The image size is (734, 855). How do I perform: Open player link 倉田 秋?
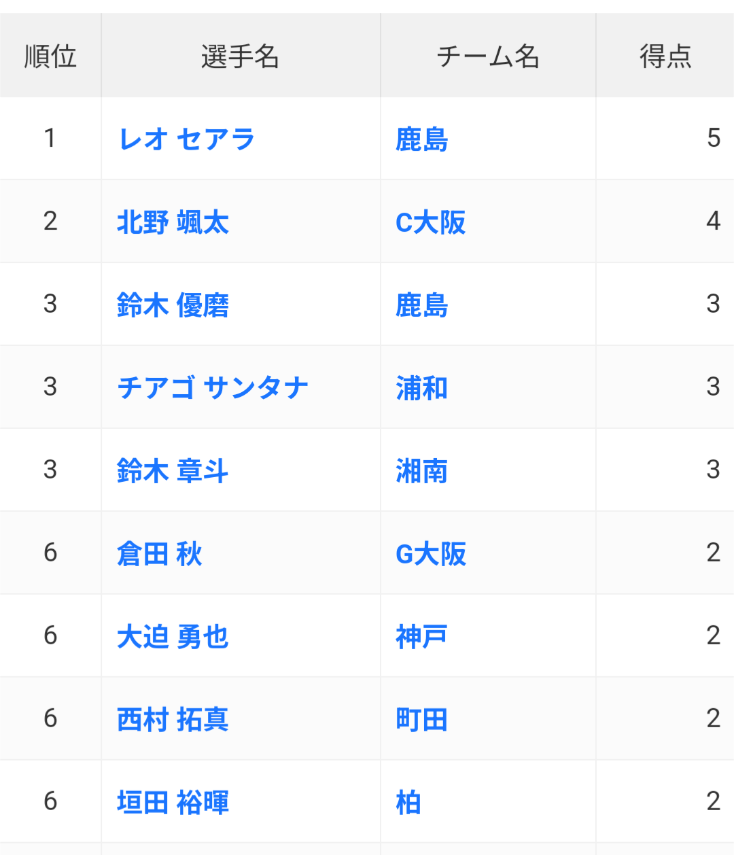(160, 554)
